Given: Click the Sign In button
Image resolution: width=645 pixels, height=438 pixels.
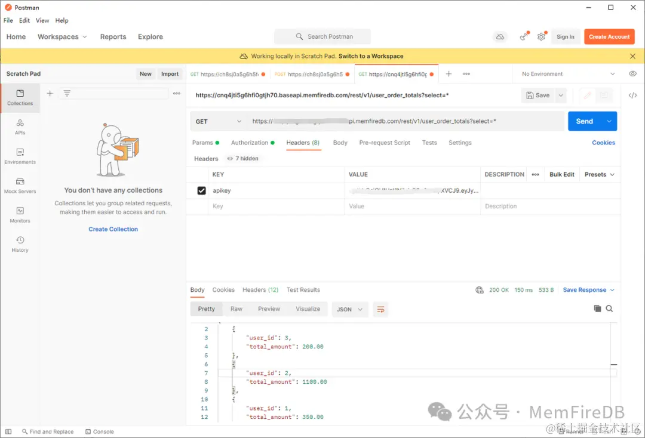Looking at the screenshot, I should click(566, 36).
